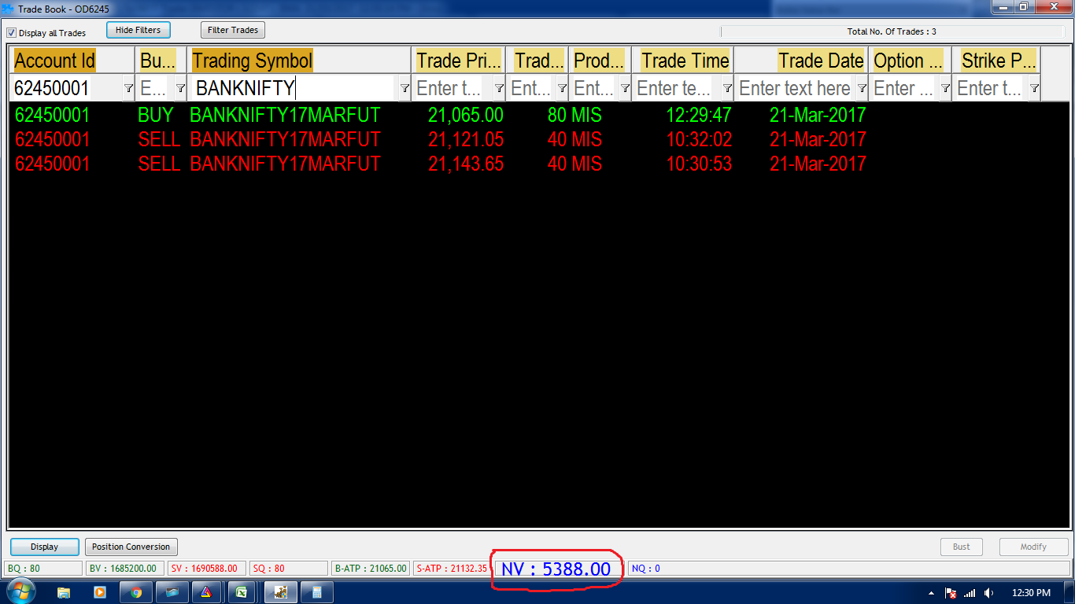Click the SV : 1690588.00 status field
The width and height of the screenshot is (1086, 604).
click(x=207, y=568)
